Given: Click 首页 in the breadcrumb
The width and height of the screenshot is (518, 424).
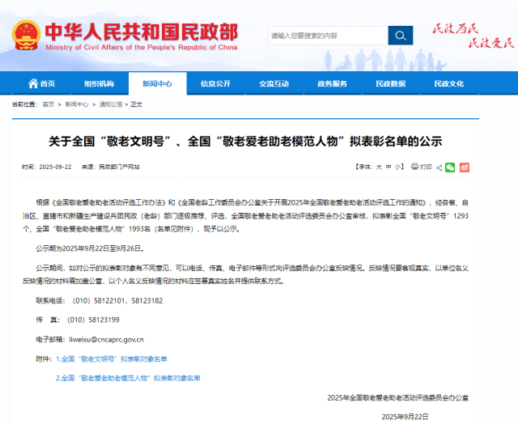Looking at the screenshot, I should (49, 104).
